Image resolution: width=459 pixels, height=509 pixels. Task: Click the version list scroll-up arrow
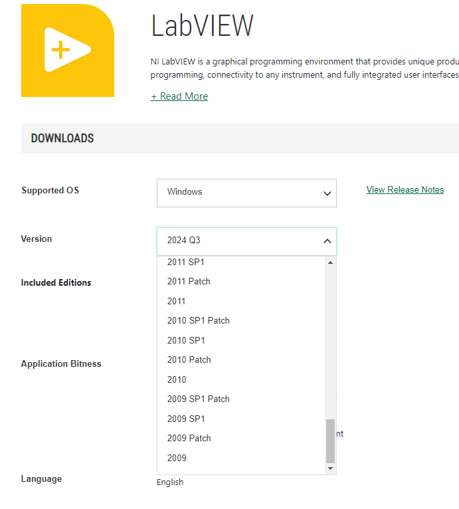point(330,262)
